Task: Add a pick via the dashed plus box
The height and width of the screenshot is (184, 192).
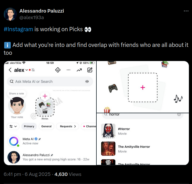Action: pos(143,88)
